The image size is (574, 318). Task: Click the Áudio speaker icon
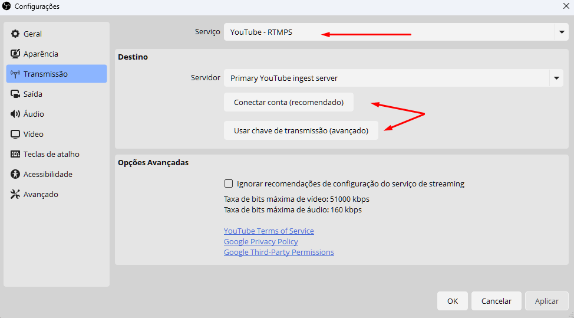coord(15,114)
